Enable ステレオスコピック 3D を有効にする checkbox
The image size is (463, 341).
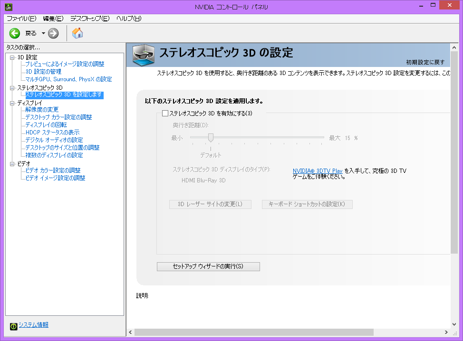pos(165,114)
